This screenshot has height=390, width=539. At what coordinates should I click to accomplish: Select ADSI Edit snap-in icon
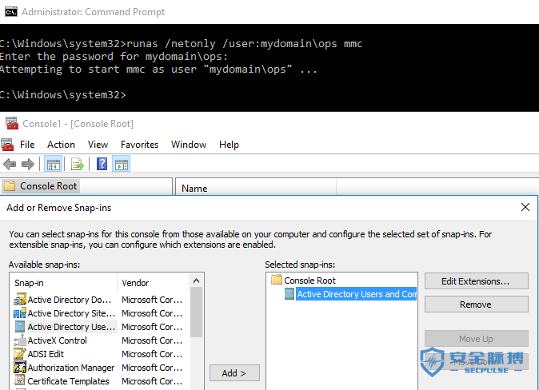click(x=20, y=354)
